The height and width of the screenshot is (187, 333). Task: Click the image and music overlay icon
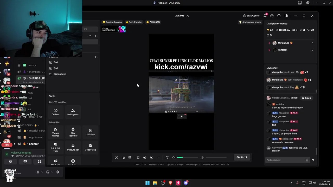tap(123, 157)
